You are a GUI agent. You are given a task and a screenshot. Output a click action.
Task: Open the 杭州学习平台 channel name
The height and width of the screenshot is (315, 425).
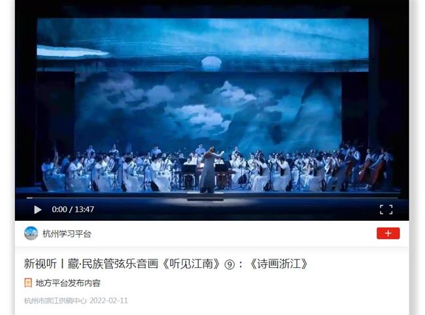[67, 234]
